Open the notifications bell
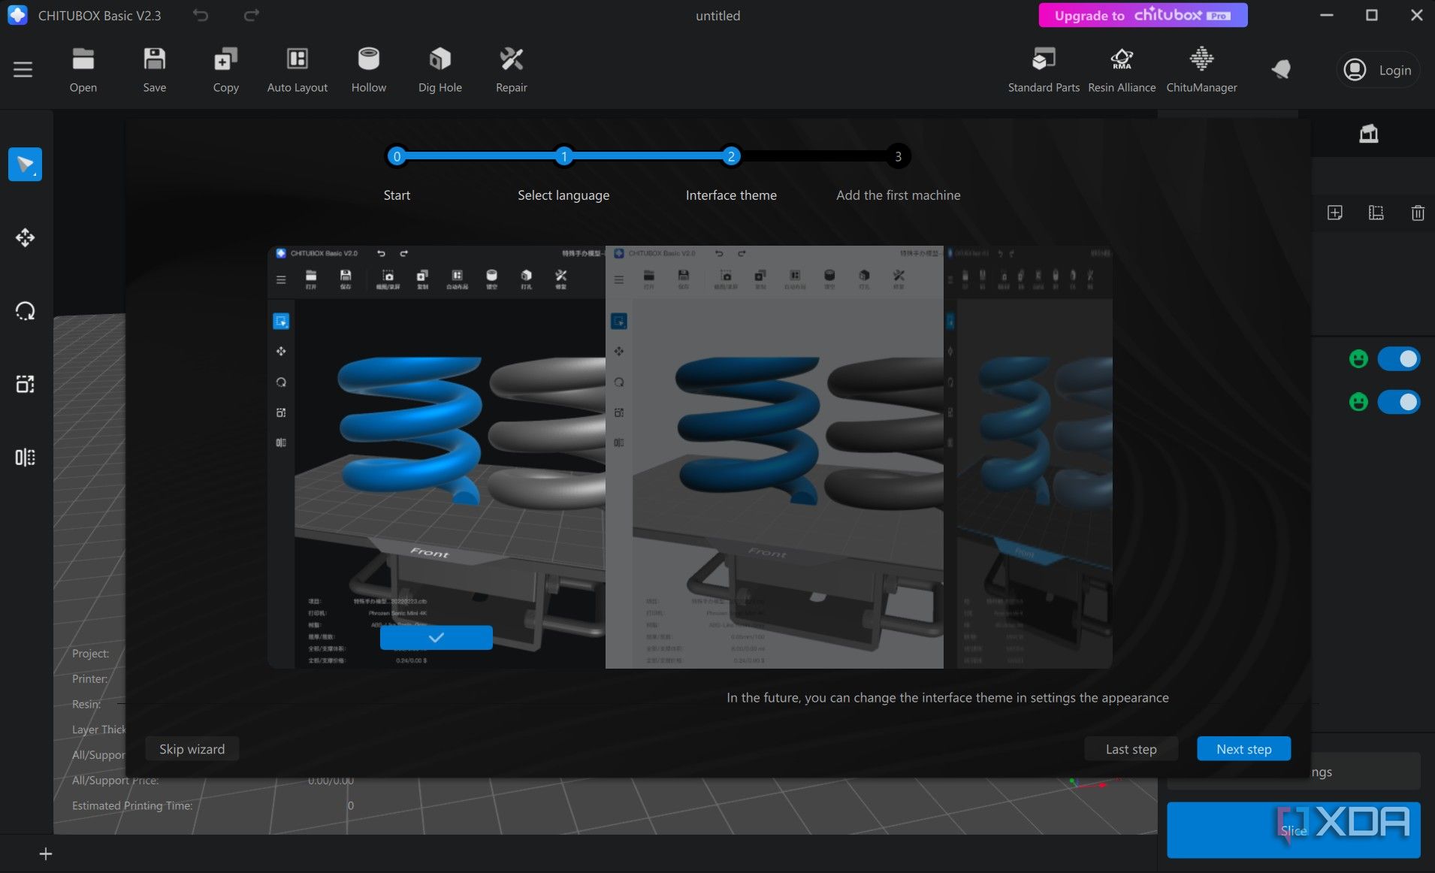Screen dimensions: 1435x873 tap(1281, 70)
